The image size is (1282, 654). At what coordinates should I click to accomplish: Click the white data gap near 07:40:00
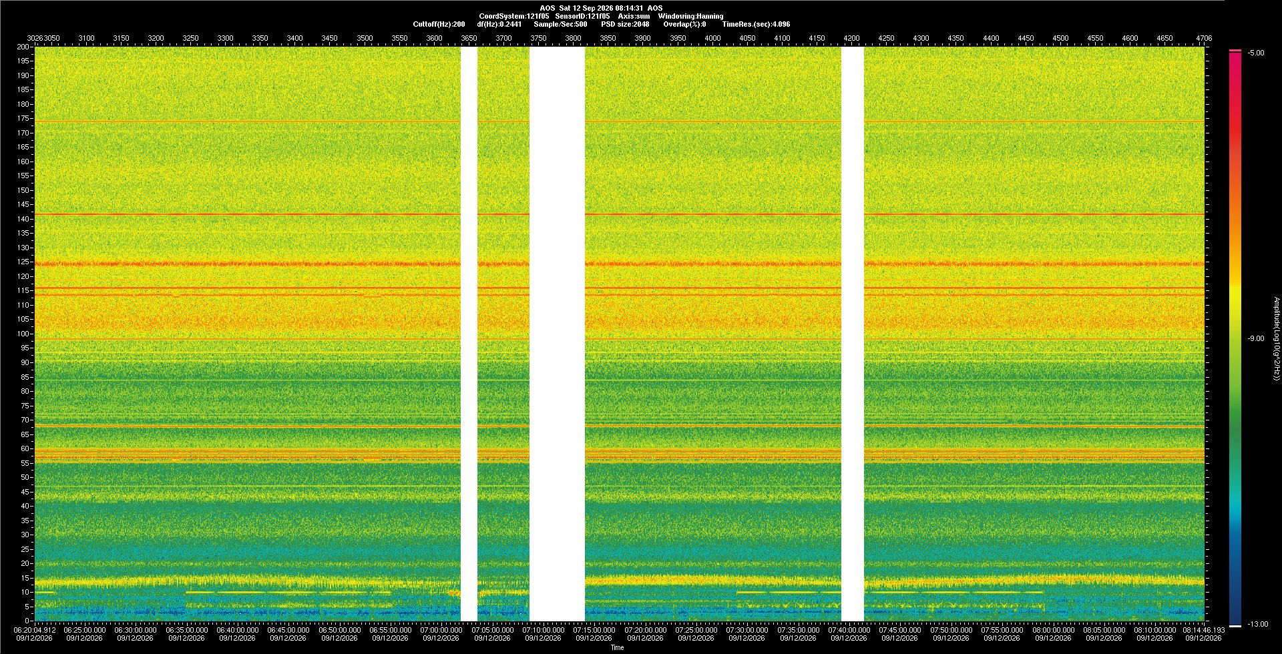(853, 334)
